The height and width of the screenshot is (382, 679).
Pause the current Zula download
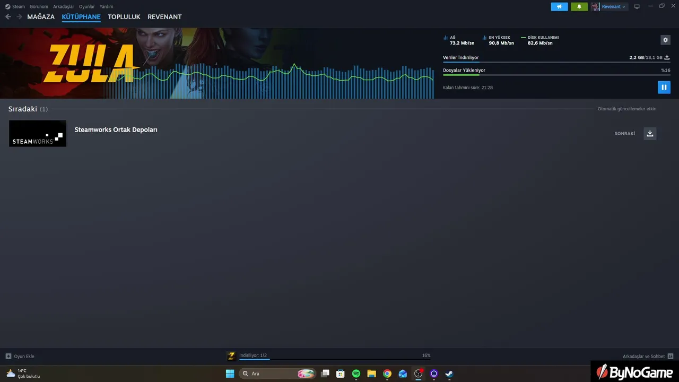click(664, 88)
